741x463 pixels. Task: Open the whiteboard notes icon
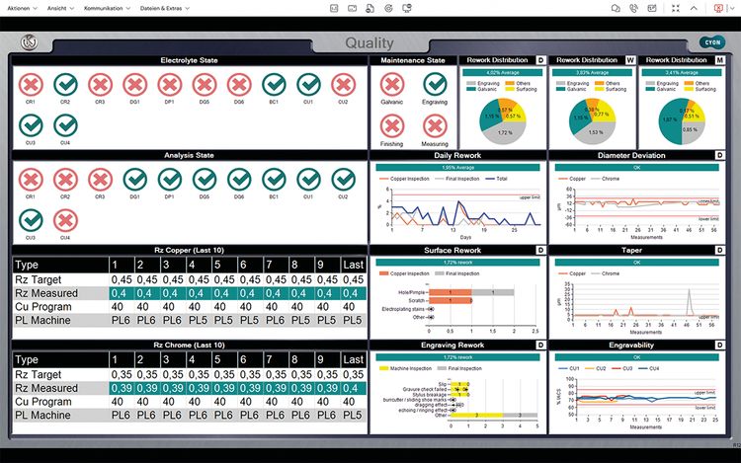652,8
